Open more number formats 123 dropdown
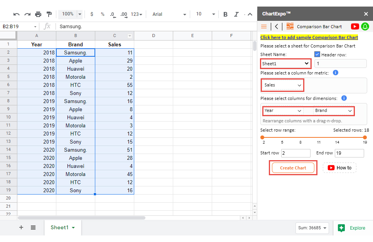 (x=136, y=14)
